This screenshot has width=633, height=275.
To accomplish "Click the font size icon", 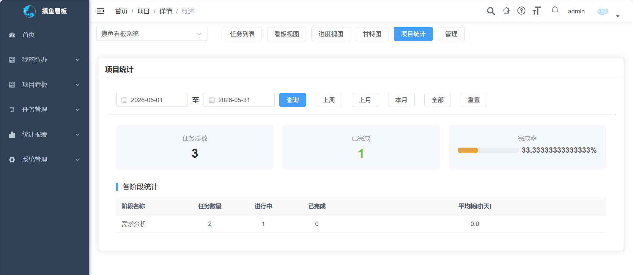I will click(536, 11).
